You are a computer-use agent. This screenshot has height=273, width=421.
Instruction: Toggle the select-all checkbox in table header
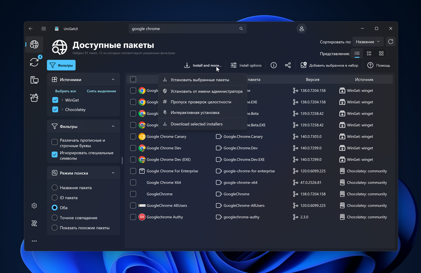click(x=133, y=79)
